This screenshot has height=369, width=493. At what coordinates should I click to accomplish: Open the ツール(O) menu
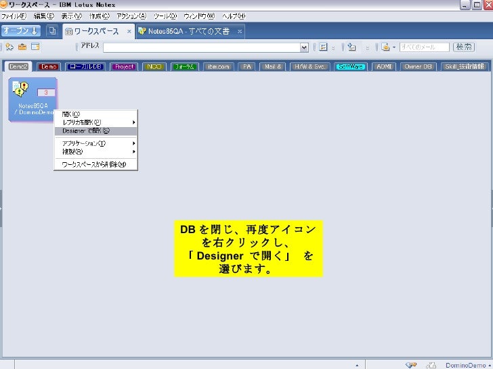[165, 16]
